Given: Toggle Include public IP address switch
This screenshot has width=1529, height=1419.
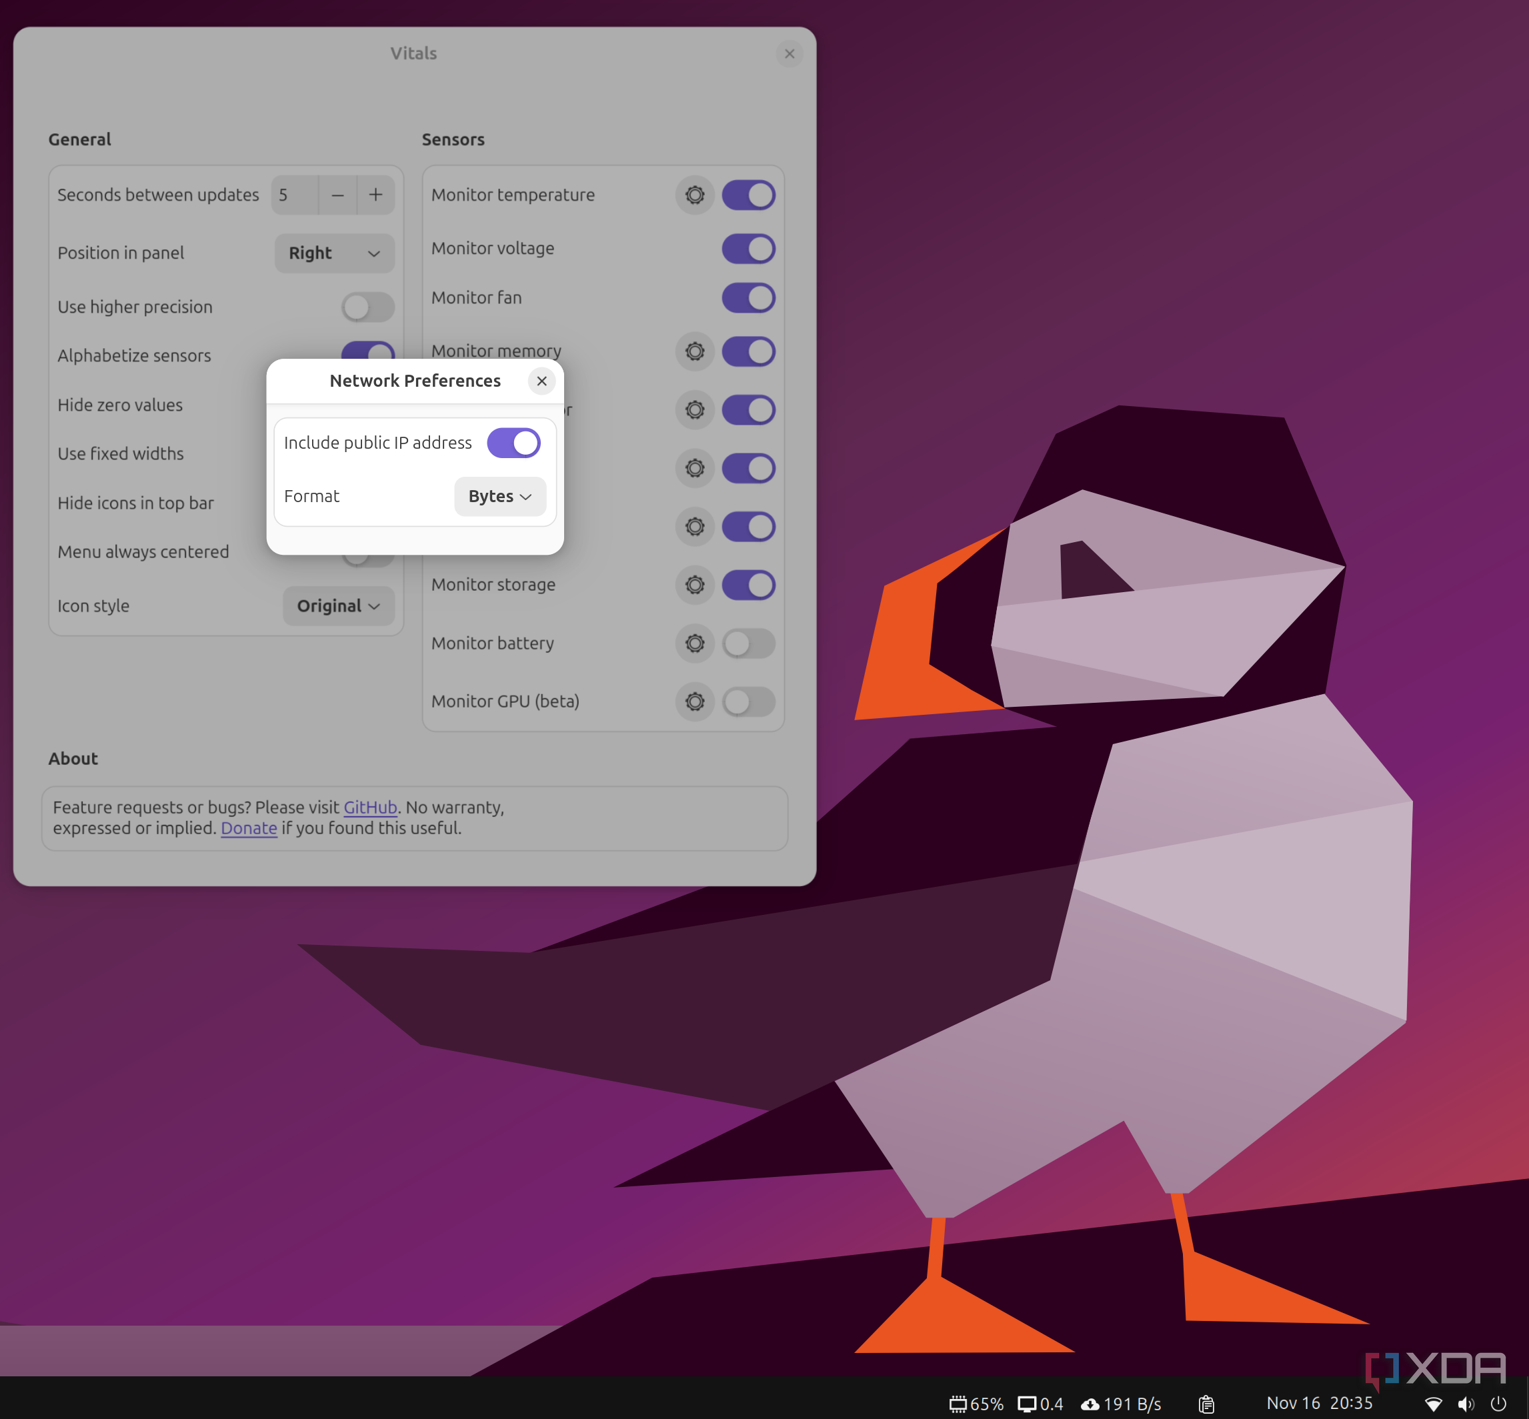Looking at the screenshot, I should coord(513,443).
